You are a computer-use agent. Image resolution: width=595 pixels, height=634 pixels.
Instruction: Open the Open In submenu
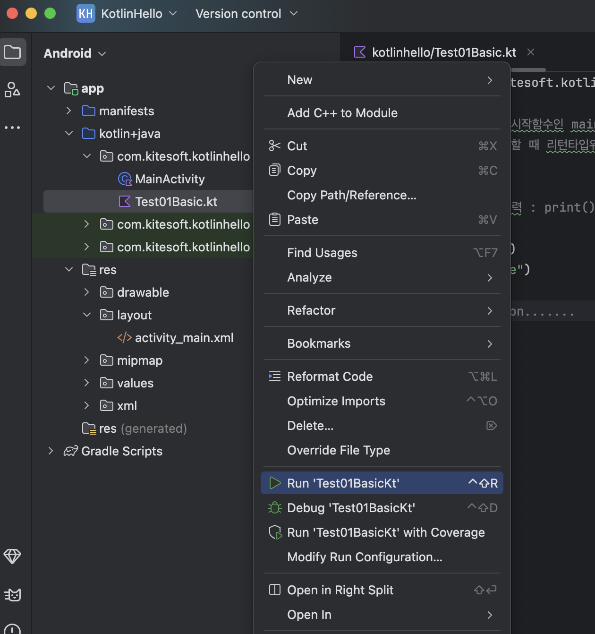point(382,615)
